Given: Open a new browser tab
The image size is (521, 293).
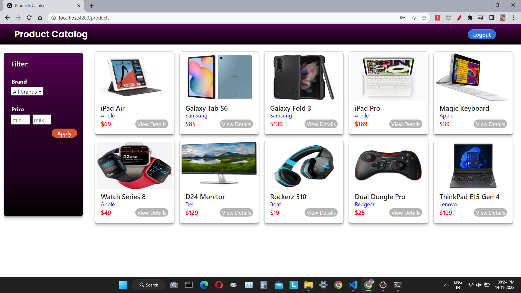Looking at the screenshot, I should (x=91, y=6).
